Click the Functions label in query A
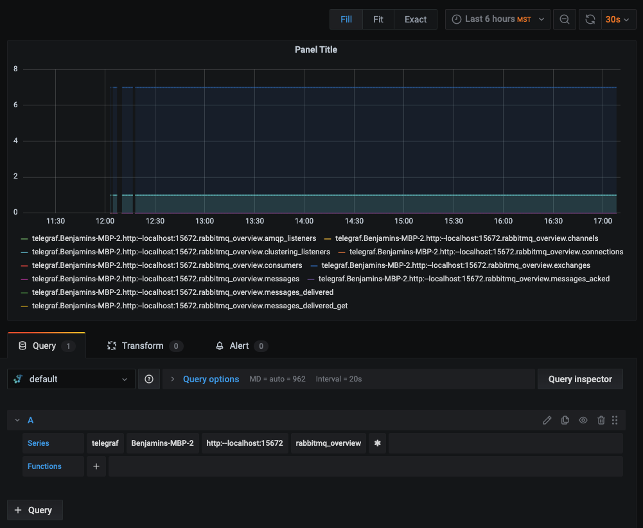This screenshot has height=528, width=643. [53, 466]
